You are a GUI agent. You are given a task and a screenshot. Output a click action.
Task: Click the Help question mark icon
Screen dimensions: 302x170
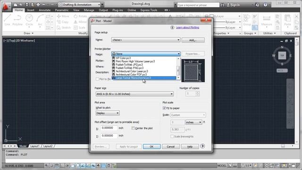click(265, 5)
